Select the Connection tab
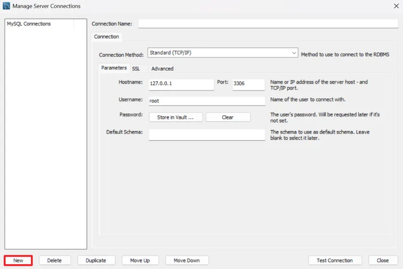 [x=107, y=37]
